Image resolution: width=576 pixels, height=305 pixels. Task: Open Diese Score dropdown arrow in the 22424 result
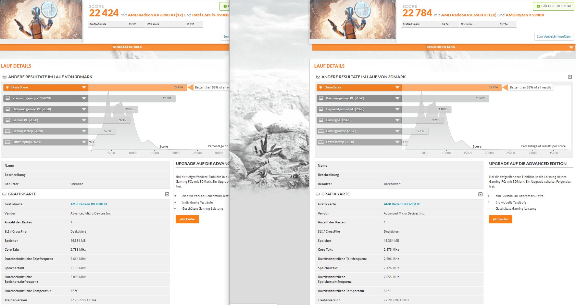coord(84,87)
